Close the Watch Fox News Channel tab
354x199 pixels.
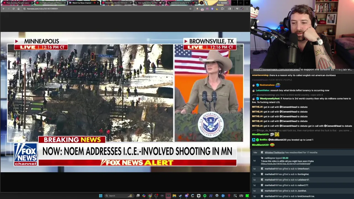98,3
